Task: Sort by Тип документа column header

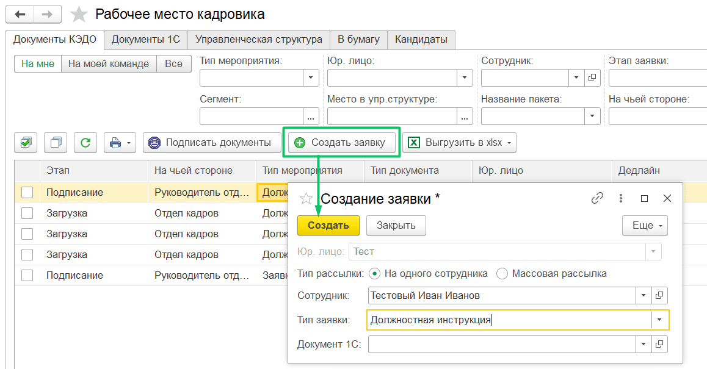Action: pyautogui.click(x=418, y=171)
